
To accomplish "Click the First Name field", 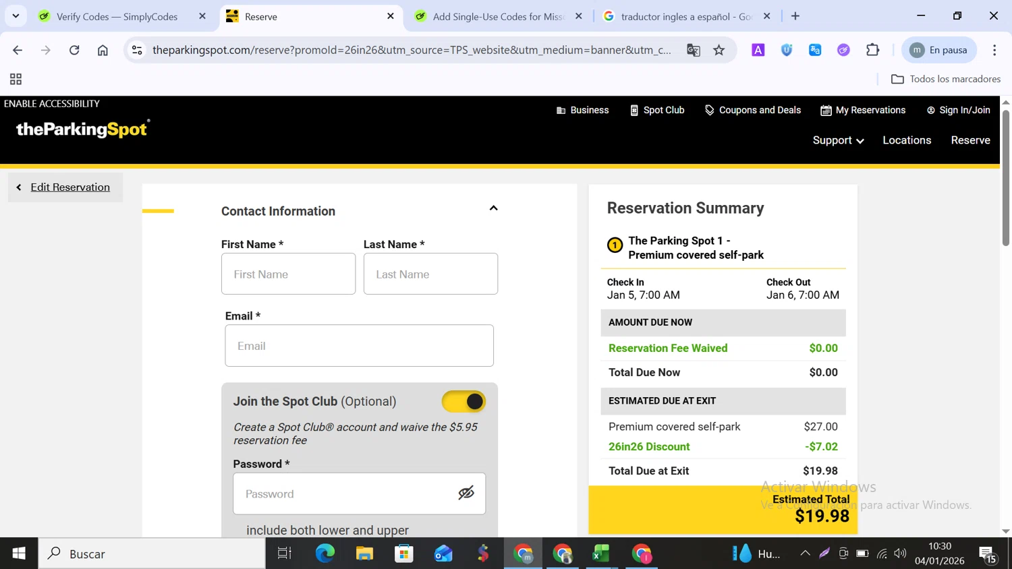I will 288,274.
